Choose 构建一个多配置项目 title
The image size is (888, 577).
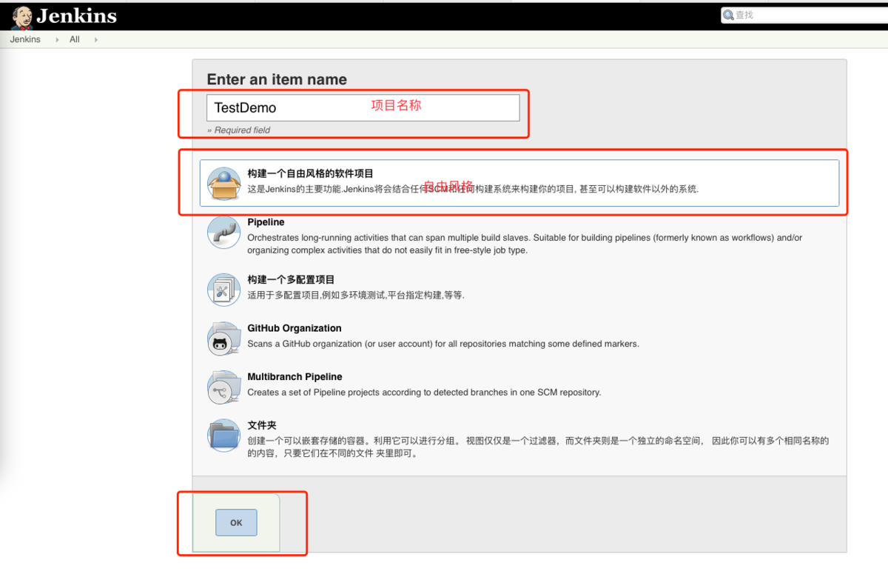(291, 280)
